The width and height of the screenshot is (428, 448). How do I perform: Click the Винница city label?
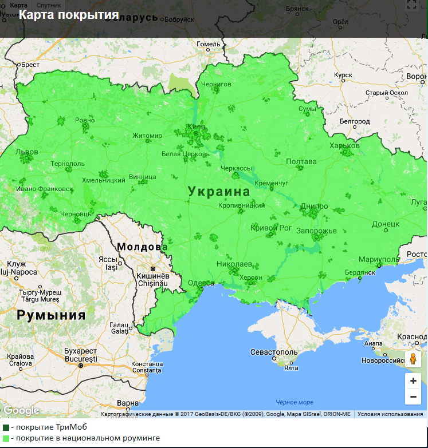pyautogui.click(x=143, y=177)
